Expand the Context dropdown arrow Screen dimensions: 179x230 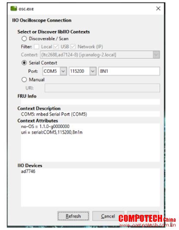tap(156, 55)
